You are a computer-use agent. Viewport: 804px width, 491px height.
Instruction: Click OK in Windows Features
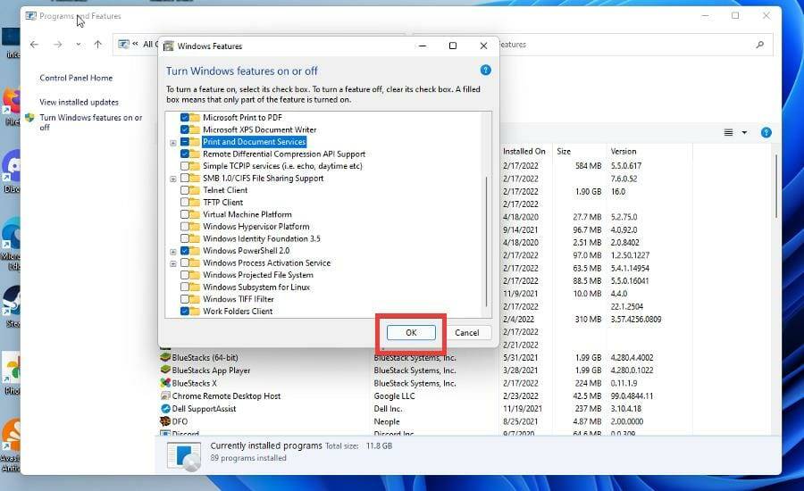[411, 333]
